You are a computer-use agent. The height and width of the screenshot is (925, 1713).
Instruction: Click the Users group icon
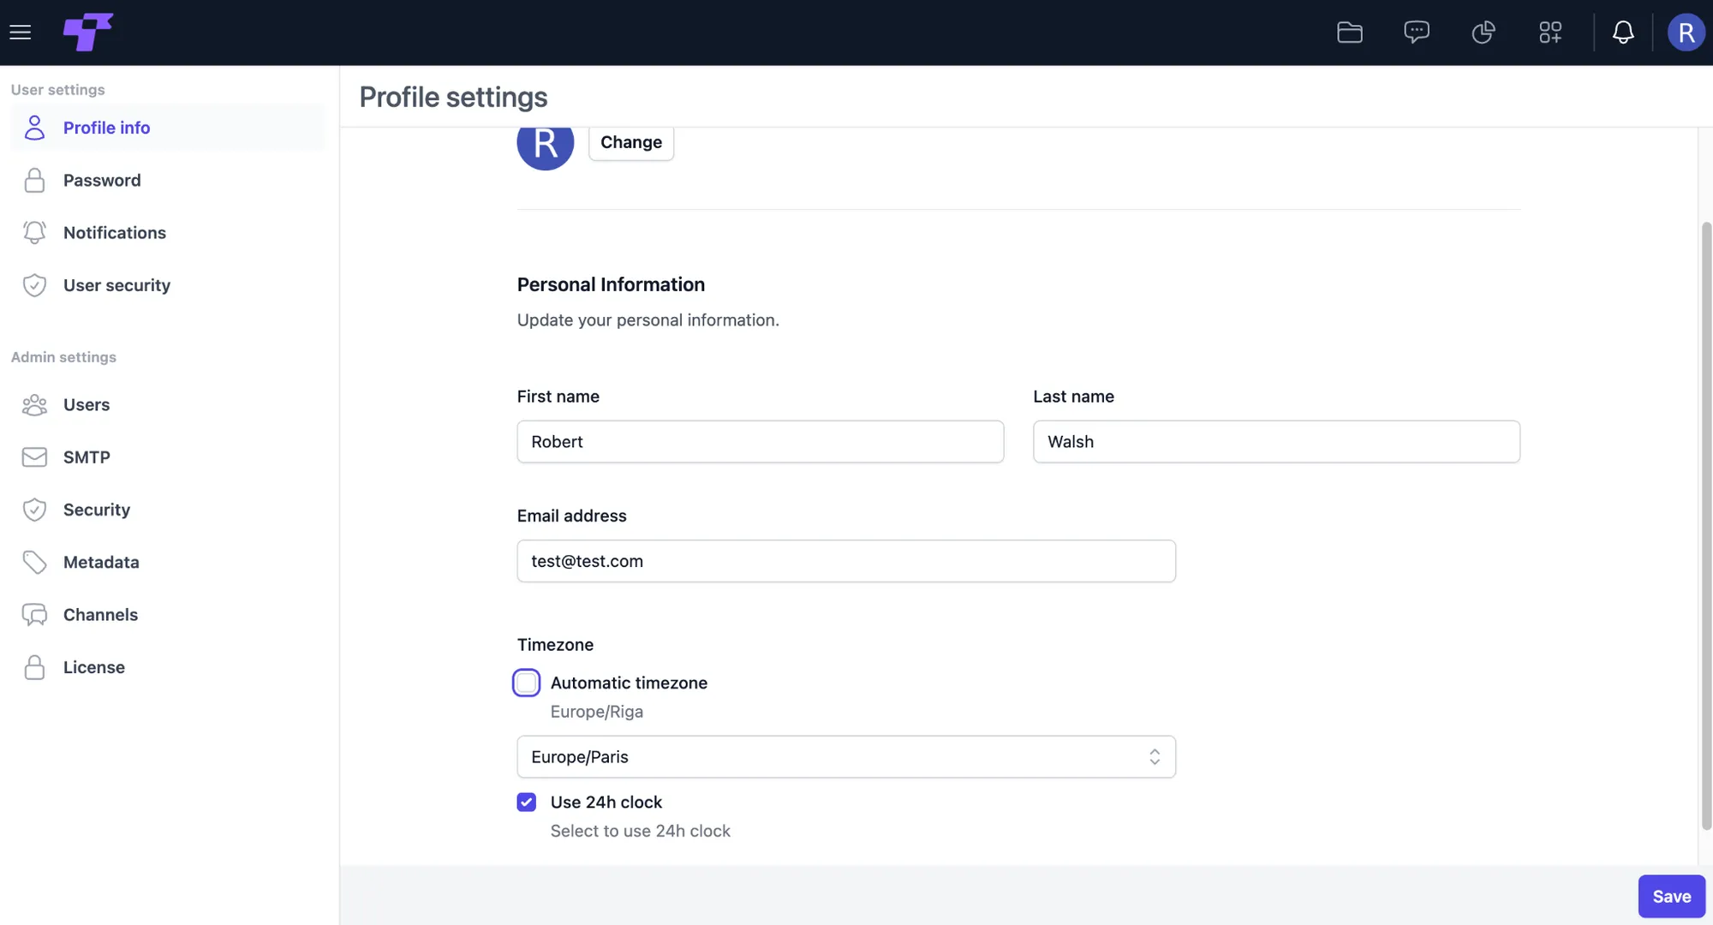click(x=34, y=404)
